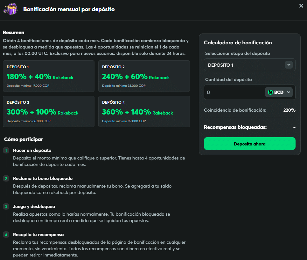The height and width of the screenshot is (260, 307).
Task: Click the "Depósito mínimo 33.000 COP" text
Action: 124,85
